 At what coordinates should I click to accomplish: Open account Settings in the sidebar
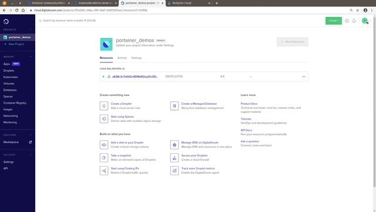point(8,162)
